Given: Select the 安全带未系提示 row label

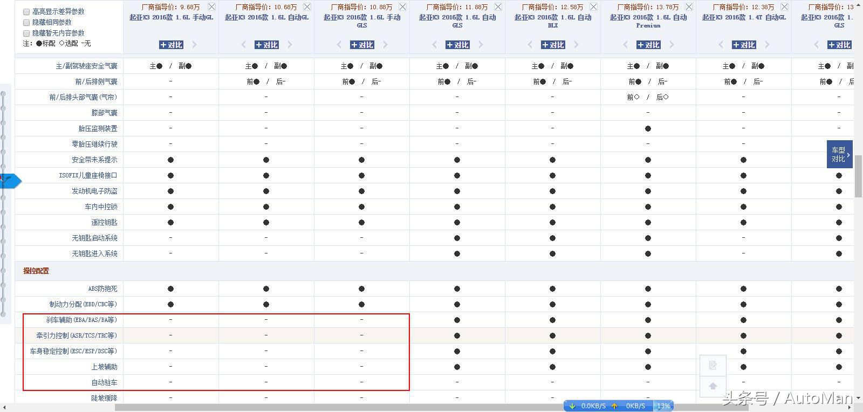Looking at the screenshot, I should point(94,160).
